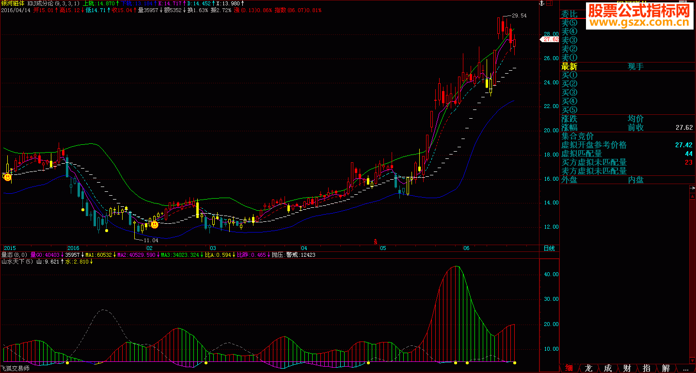
Task: Click the 卖⑤ order row label
Action: point(569,23)
